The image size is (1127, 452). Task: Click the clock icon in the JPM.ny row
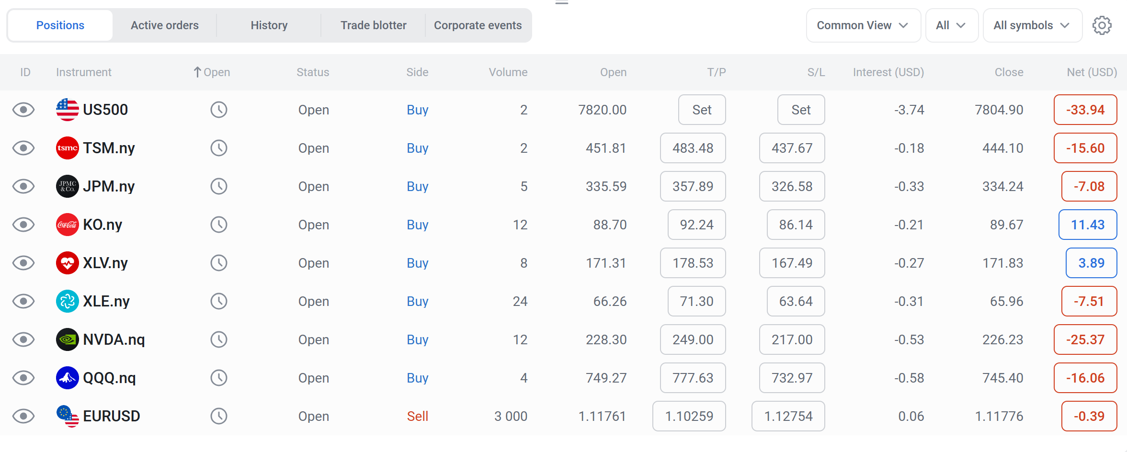point(219,186)
